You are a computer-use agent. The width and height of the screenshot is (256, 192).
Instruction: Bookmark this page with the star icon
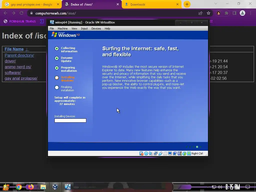tap(208, 13)
